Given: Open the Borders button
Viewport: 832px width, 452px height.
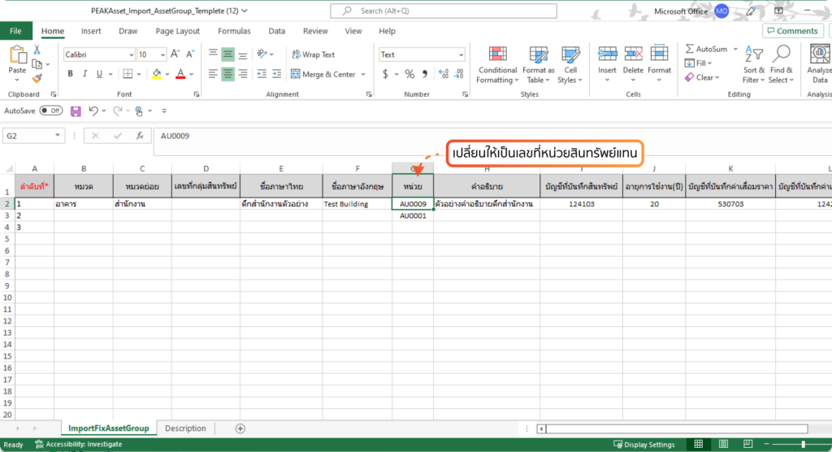Looking at the screenshot, I should click(x=128, y=74).
